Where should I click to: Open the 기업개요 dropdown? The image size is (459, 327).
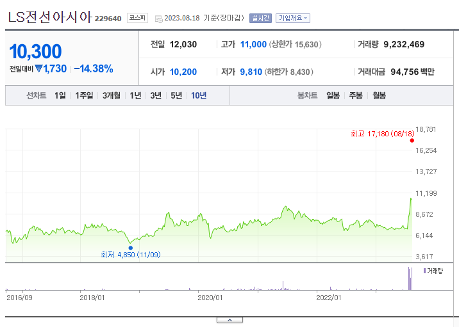293,18
